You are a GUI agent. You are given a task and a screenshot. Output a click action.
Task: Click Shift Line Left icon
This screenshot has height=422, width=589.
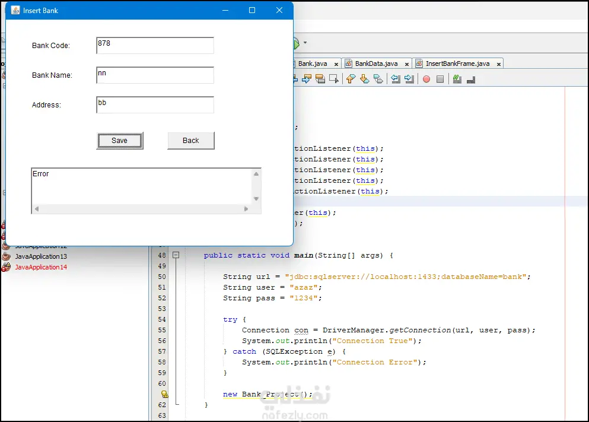[x=396, y=80]
